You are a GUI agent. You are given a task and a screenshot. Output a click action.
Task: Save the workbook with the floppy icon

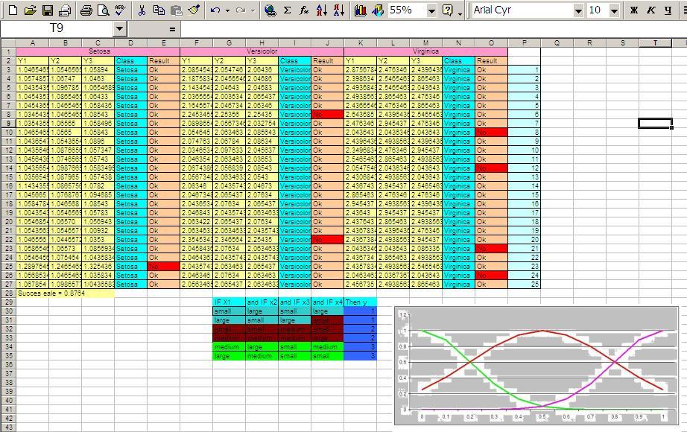point(47,10)
